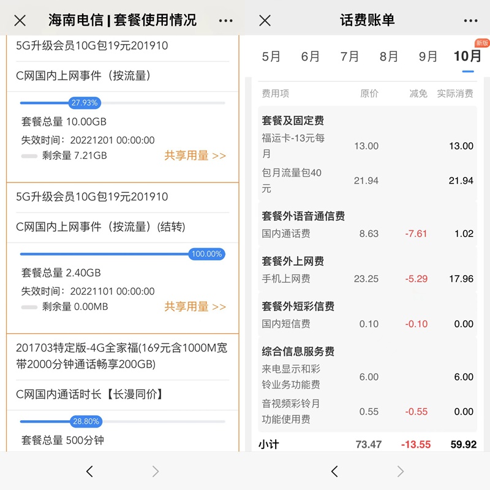Go back in the 套餐使用情况 panel
This screenshot has height=490, width=490.
(89, 471)
